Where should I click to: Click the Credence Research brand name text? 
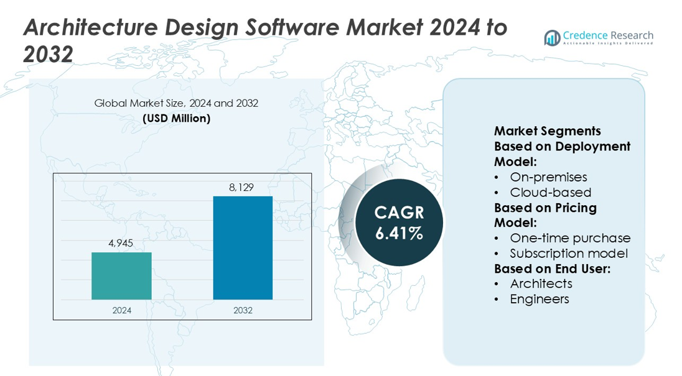[x=607, y=35]
